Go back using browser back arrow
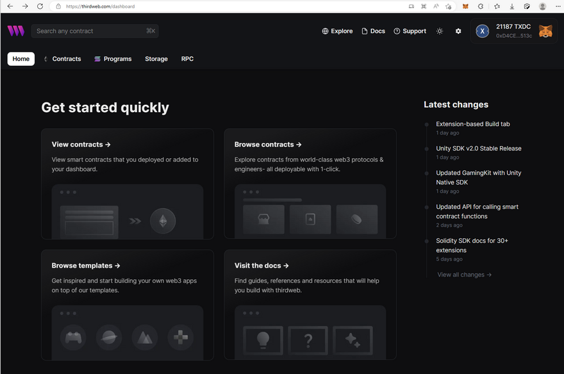The width and height of the screenshot is (564, 374). coord(10,6)
